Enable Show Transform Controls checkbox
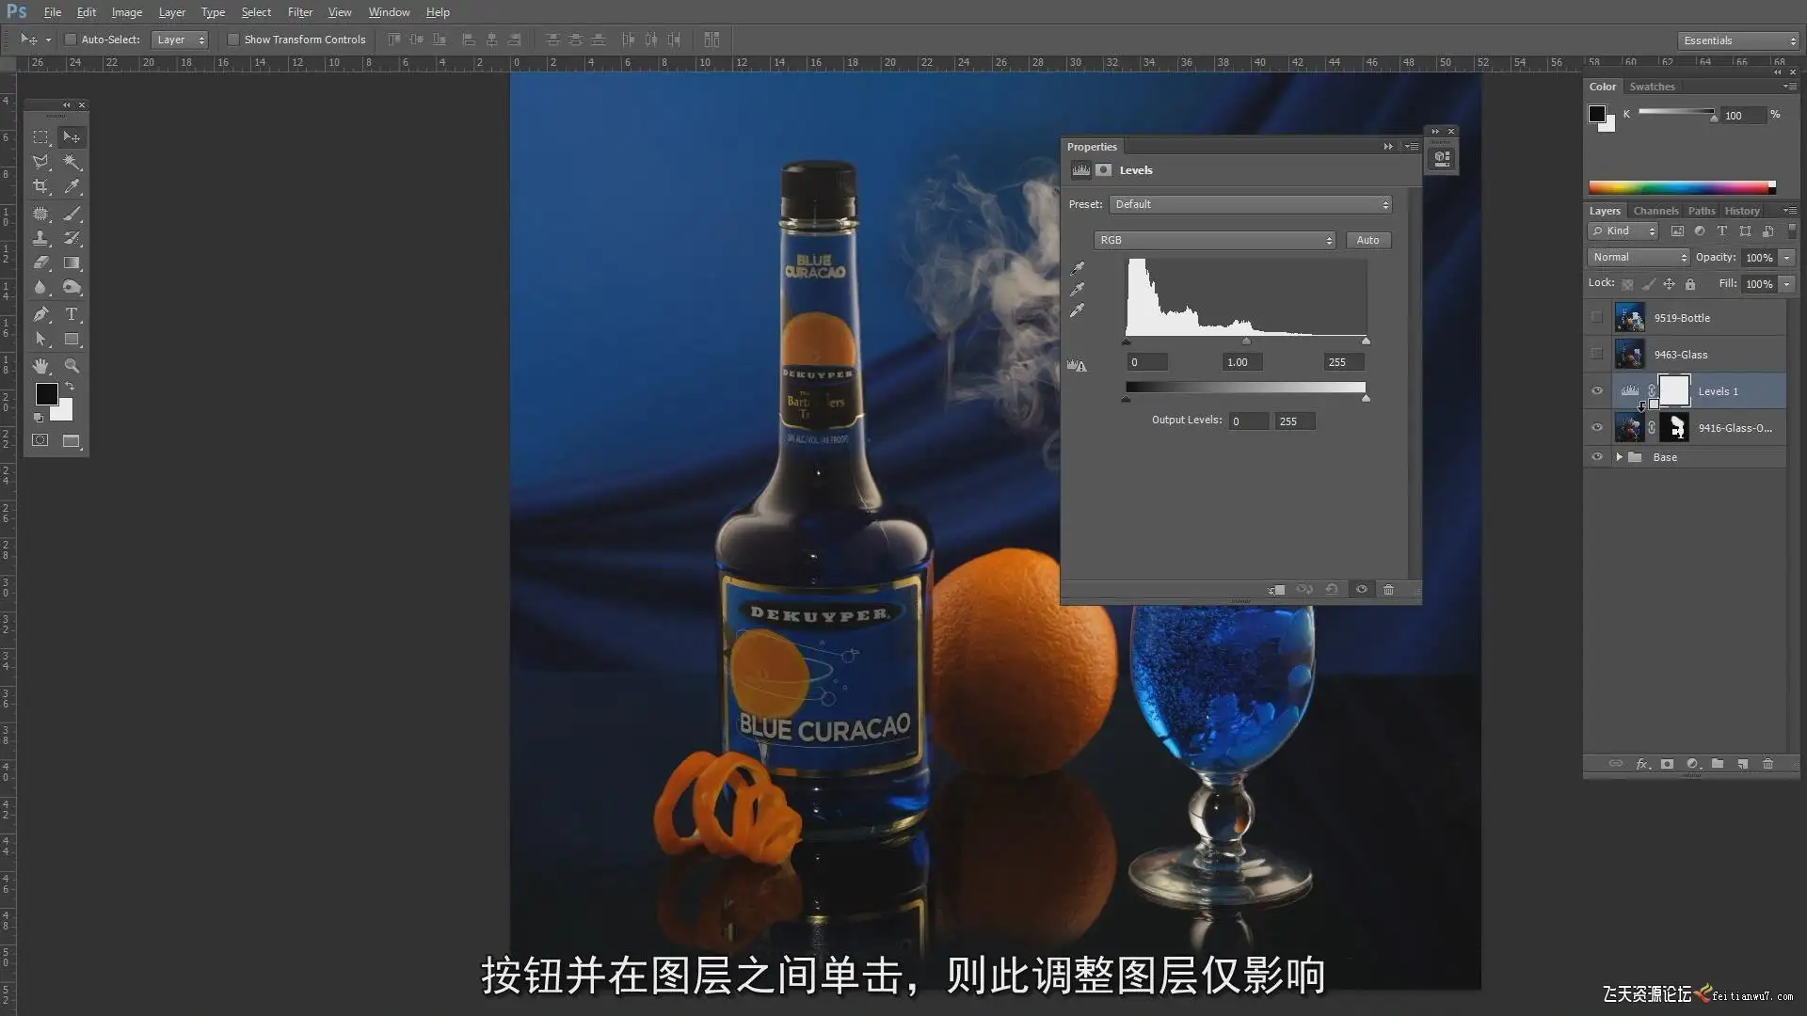The height and width of the screenshot is (1016, 1807). (232, 40)
